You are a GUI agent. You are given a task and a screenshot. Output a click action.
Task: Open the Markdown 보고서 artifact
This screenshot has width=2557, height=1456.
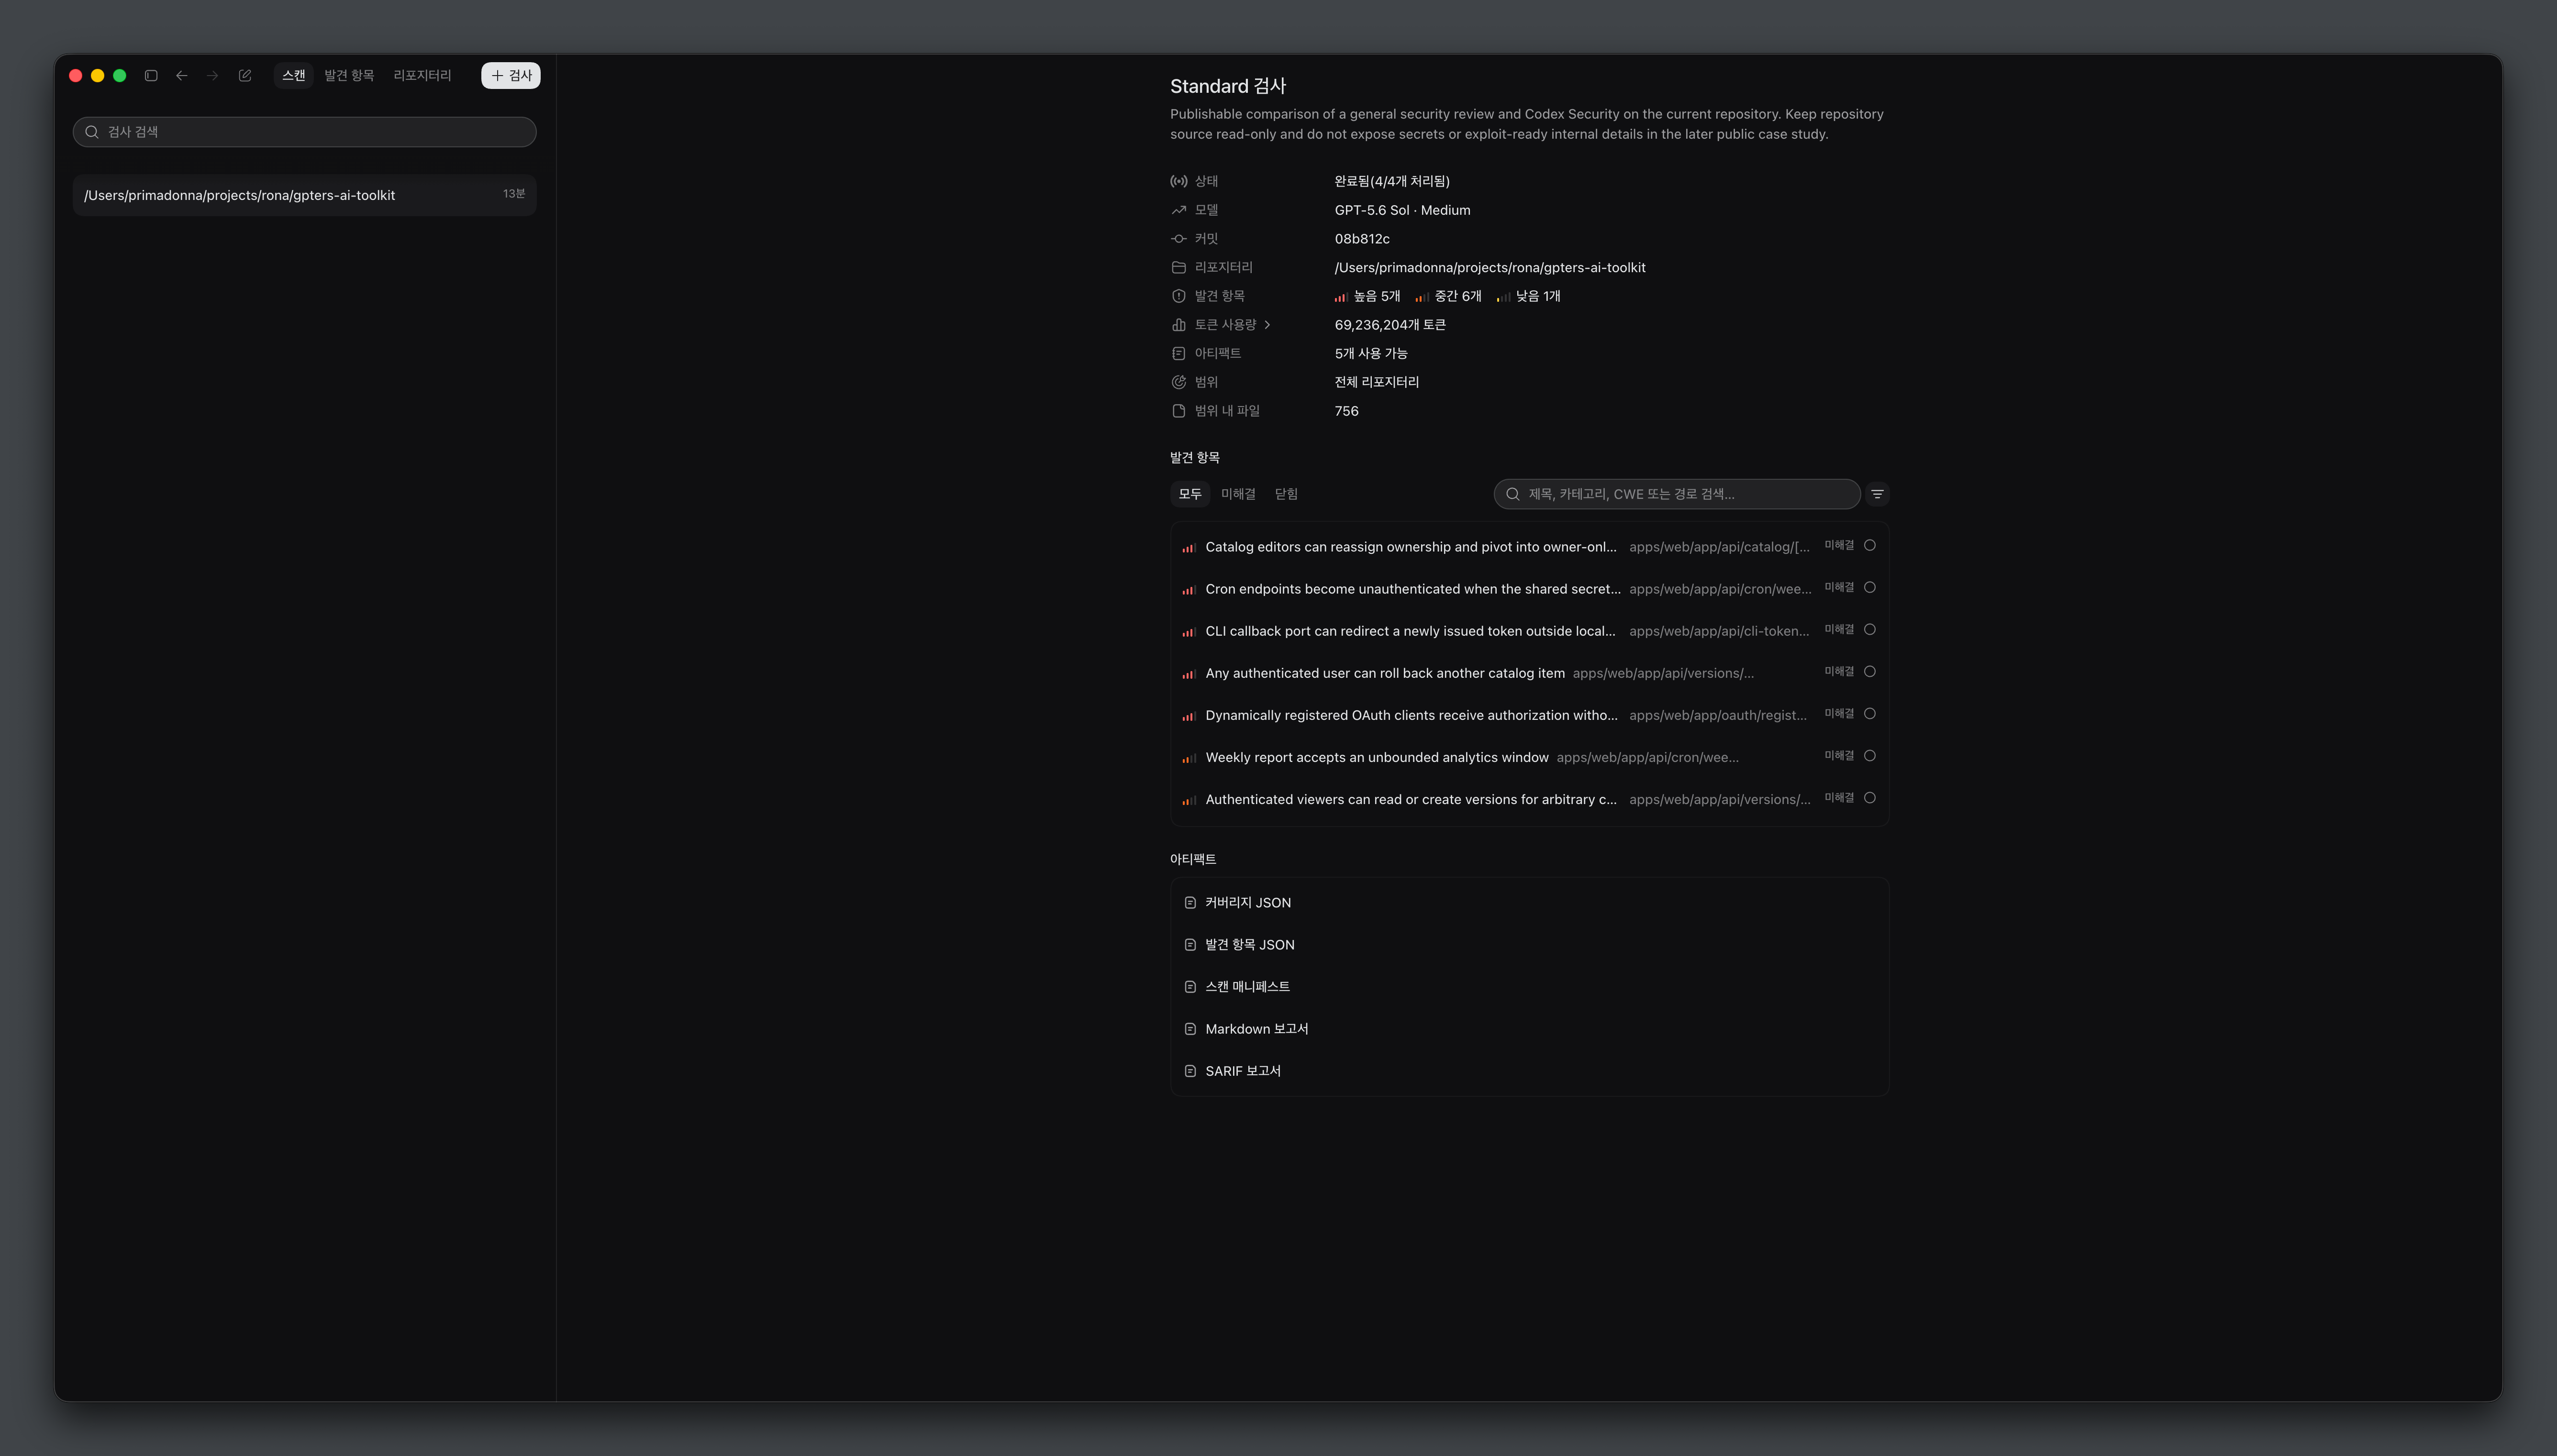pos(1530,1029)
